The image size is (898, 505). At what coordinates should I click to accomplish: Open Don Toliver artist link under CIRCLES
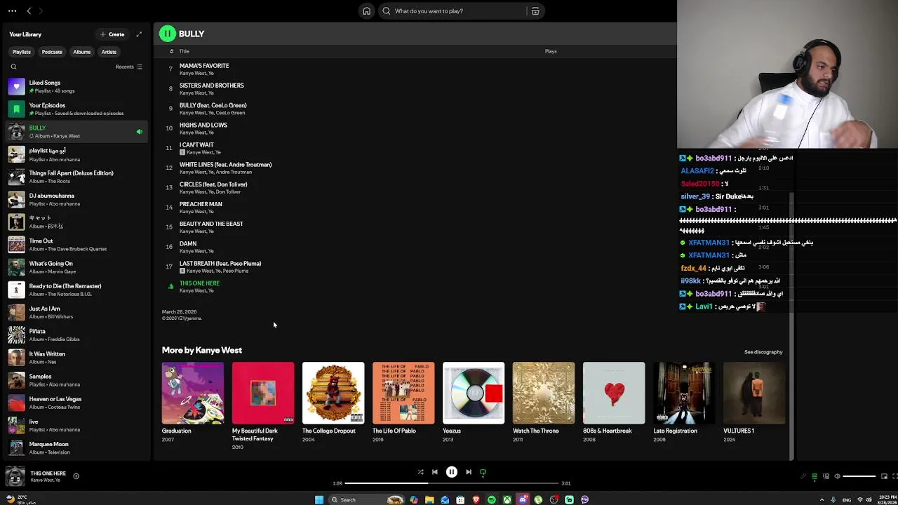coord(228,191)
